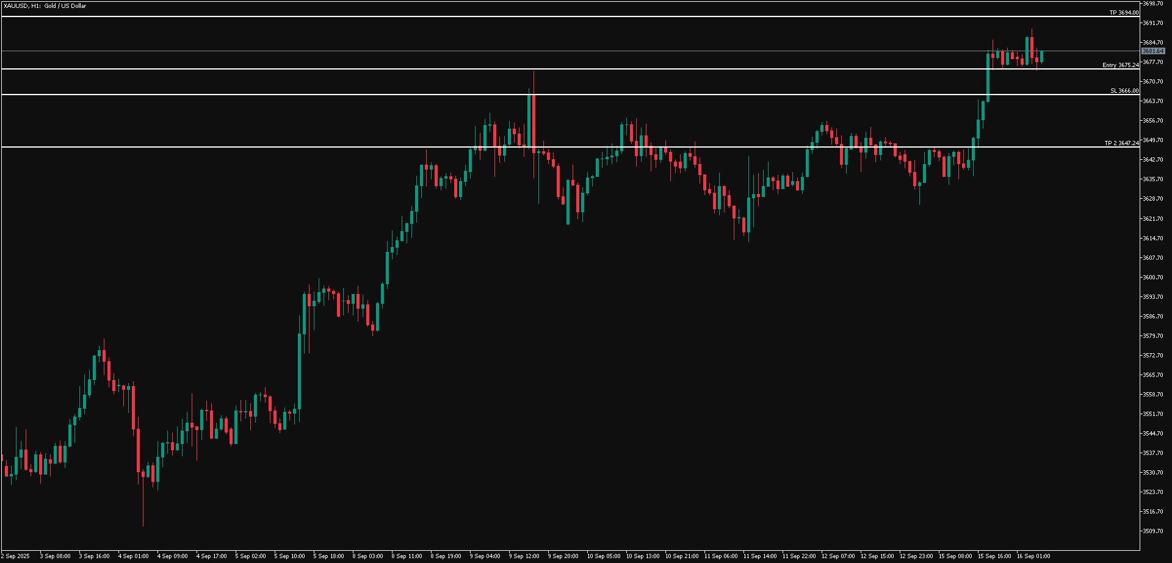Click the 15 Sep 16:00 time label
This screenshot has width=1172, height=563.
pyautogui.click(x=994, y=556)
